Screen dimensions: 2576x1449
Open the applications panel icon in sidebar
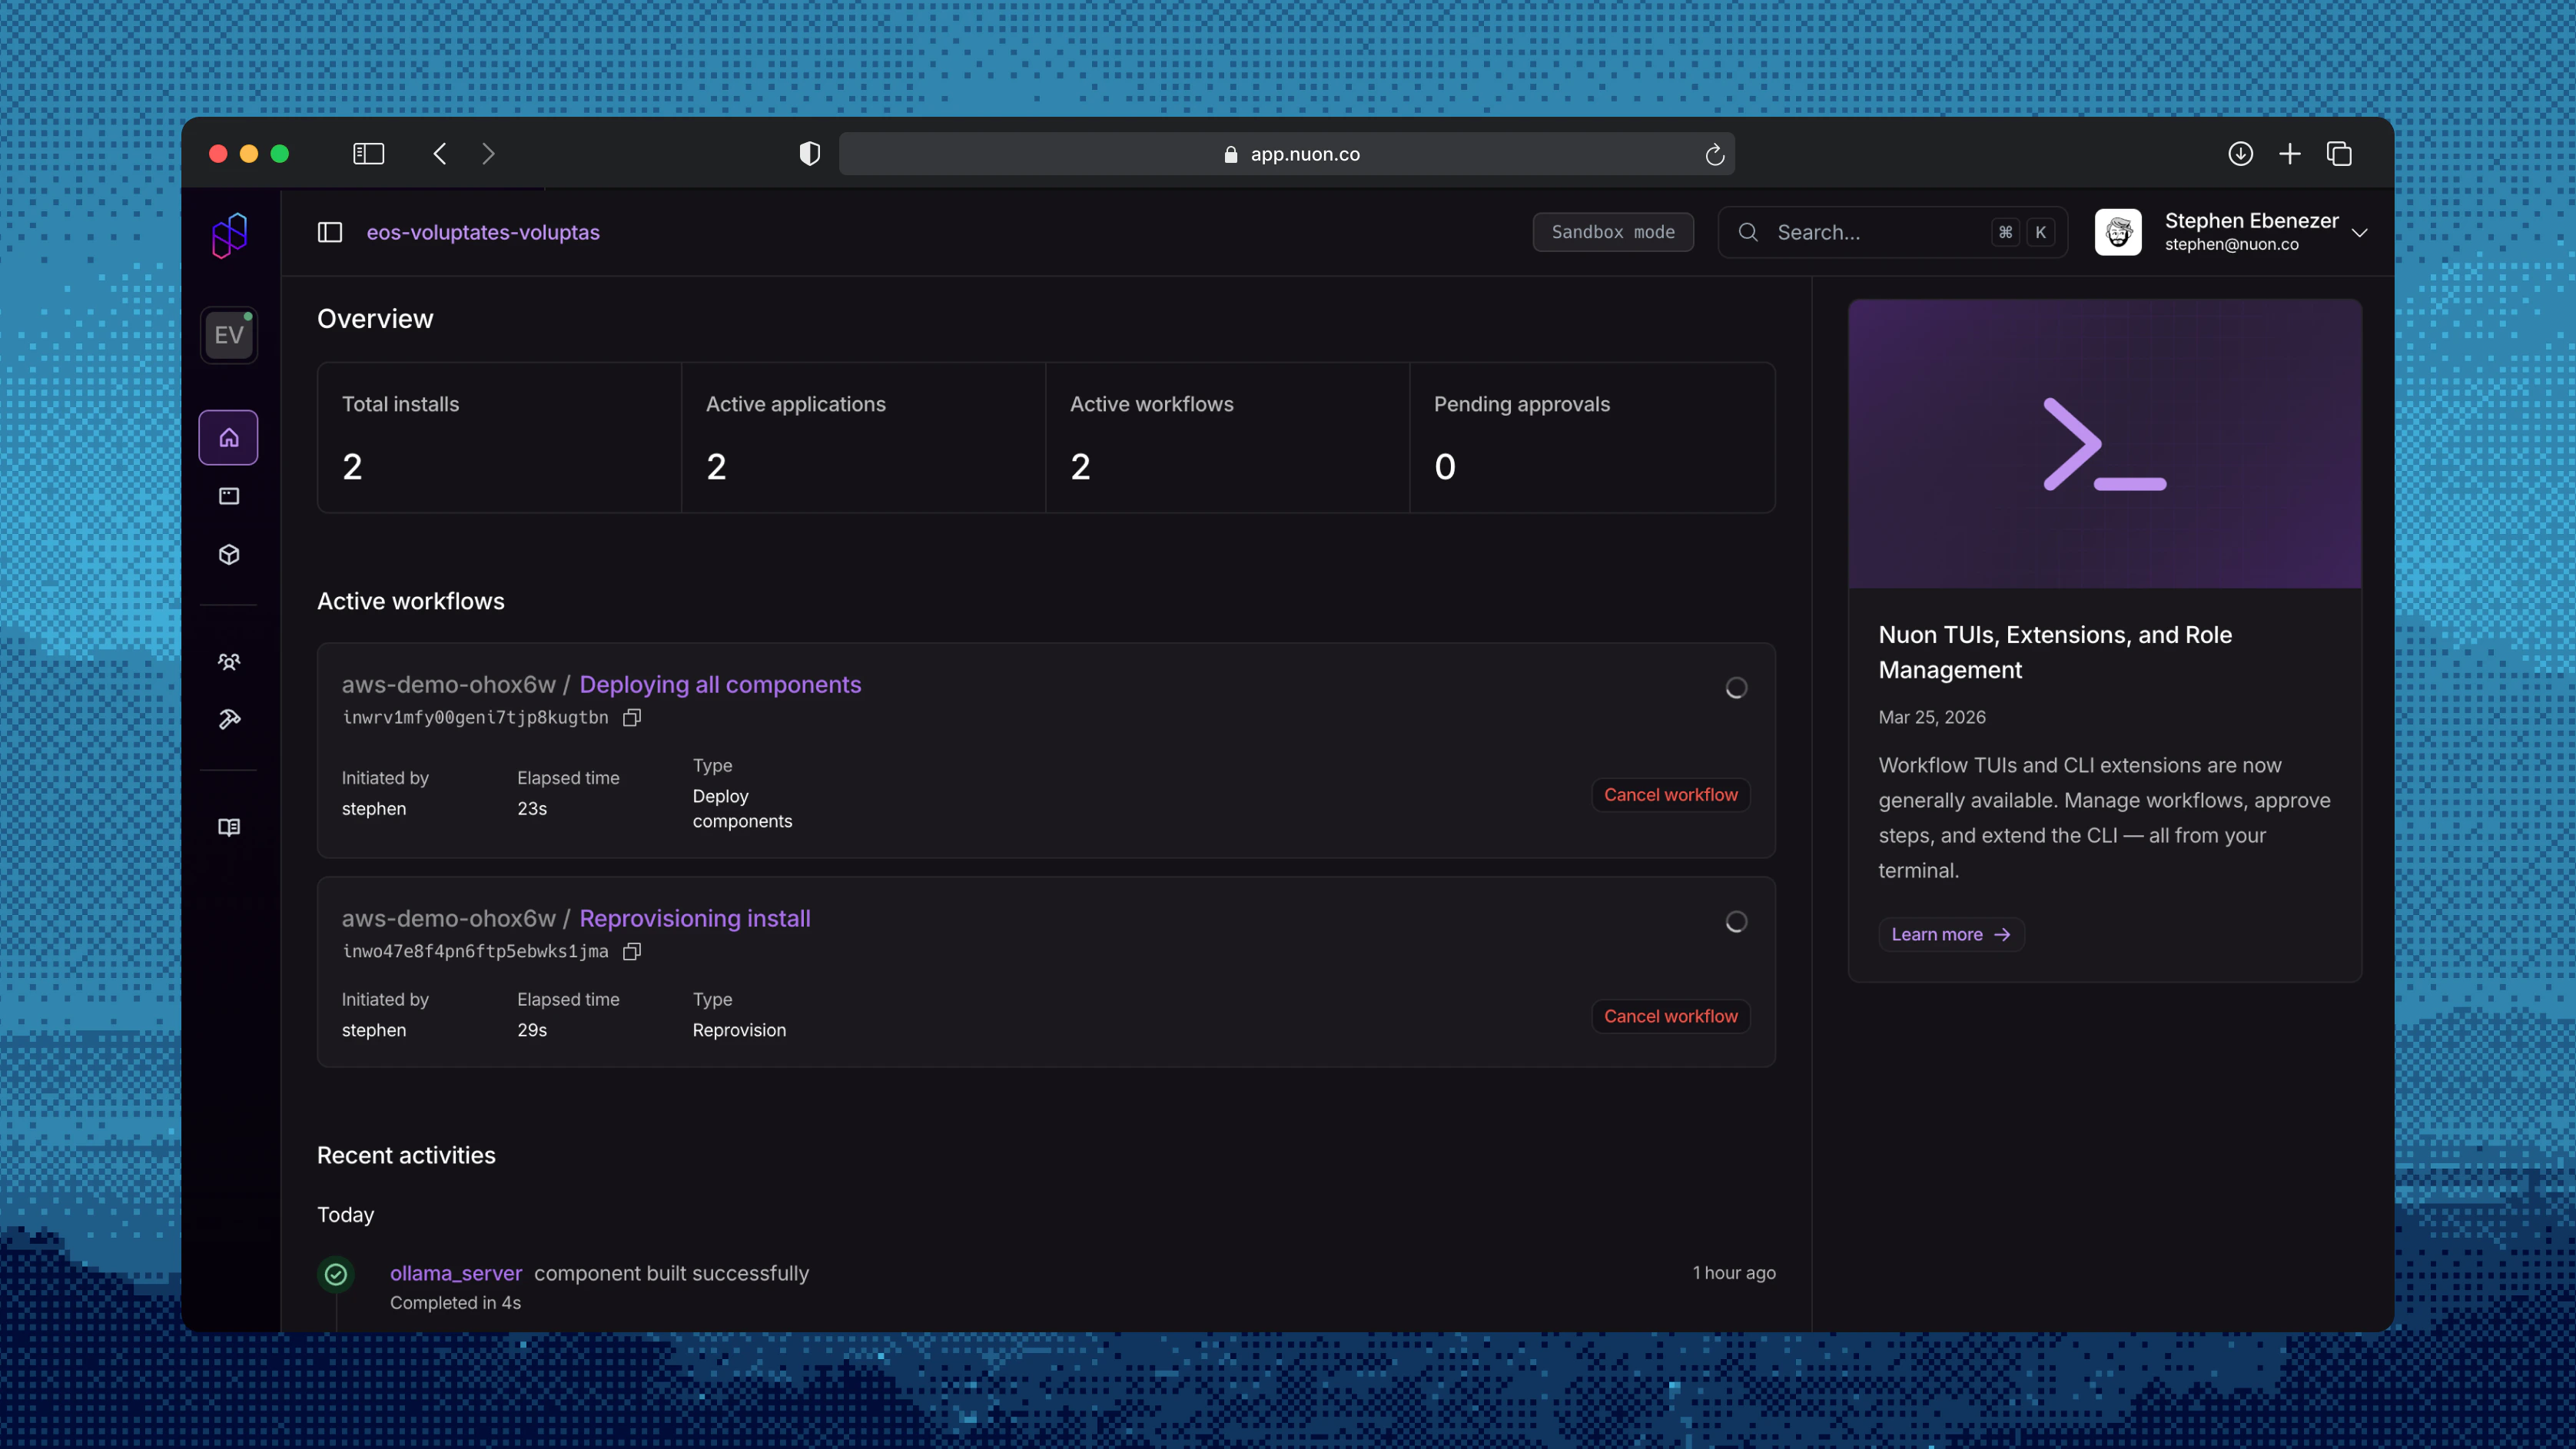click(229, 495)
